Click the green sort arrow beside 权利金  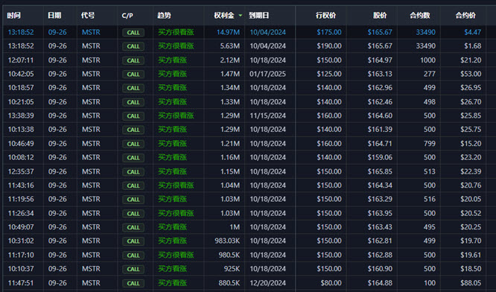[241, 15]
